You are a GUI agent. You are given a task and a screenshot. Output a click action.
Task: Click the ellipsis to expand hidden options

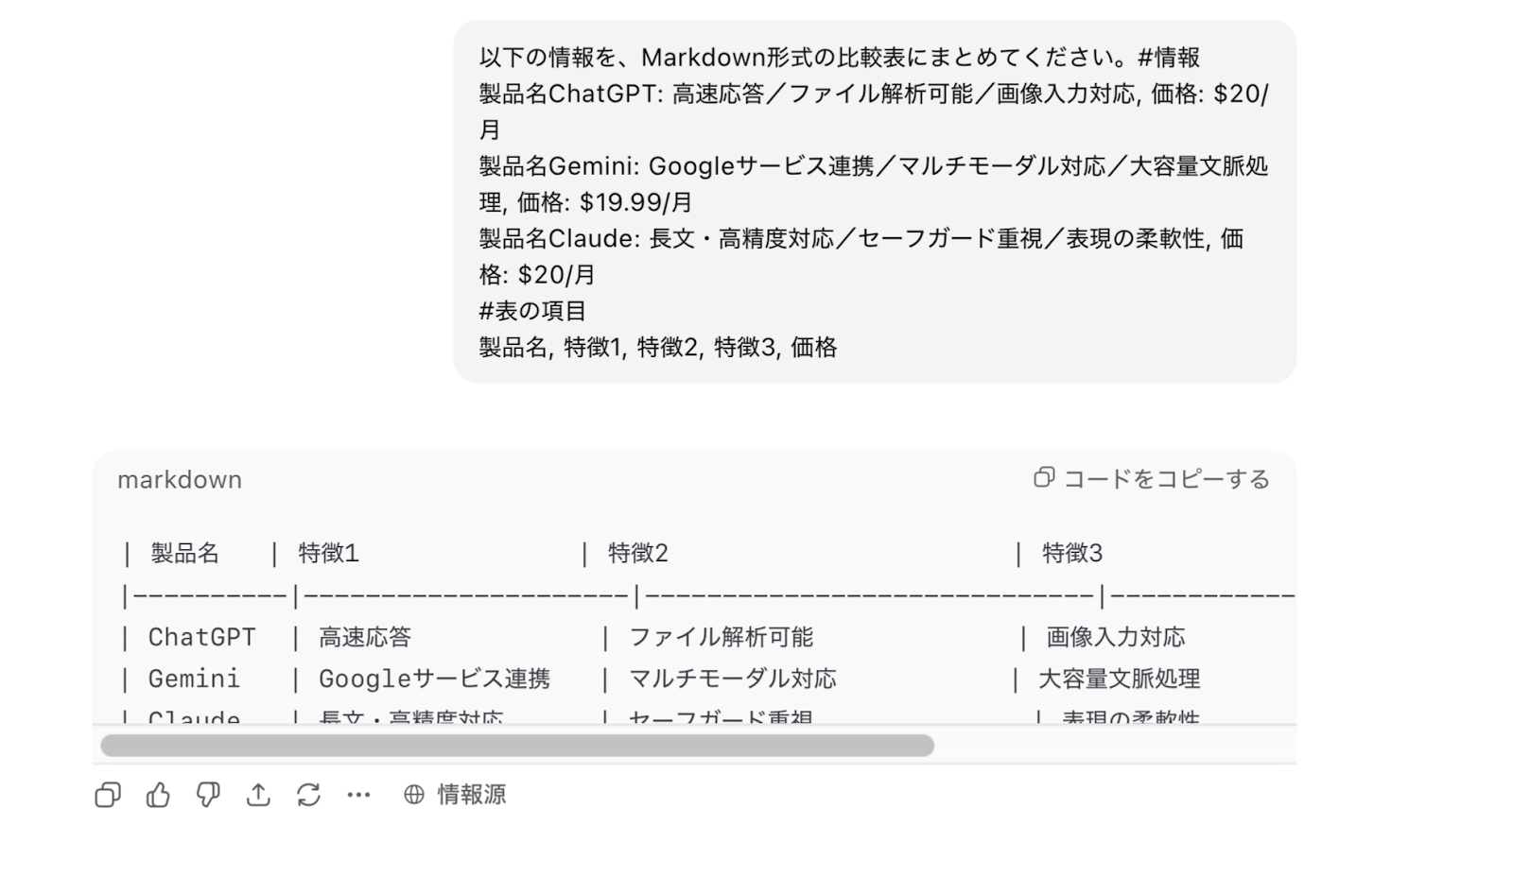[359, 795]
